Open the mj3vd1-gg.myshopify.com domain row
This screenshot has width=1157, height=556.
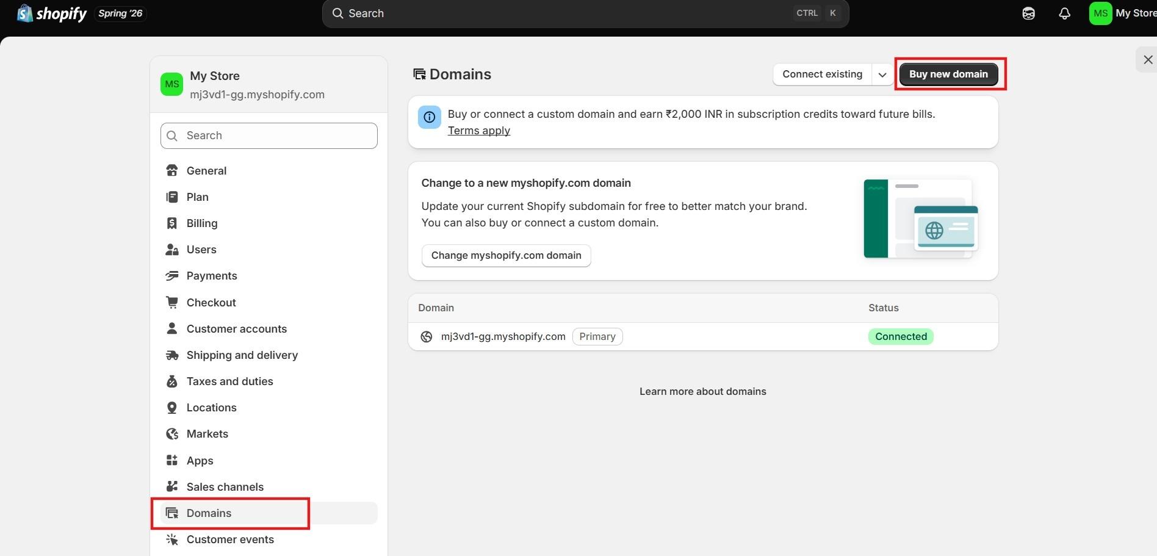pos(703,336)
